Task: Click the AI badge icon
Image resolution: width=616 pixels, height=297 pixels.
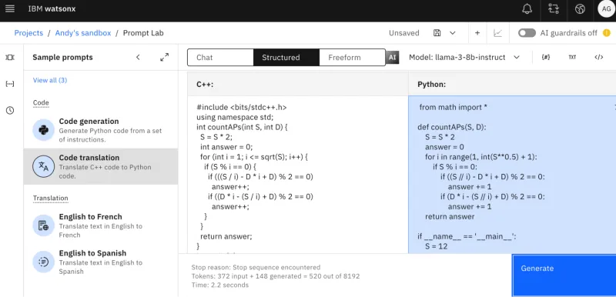Action: coord(392,57)
